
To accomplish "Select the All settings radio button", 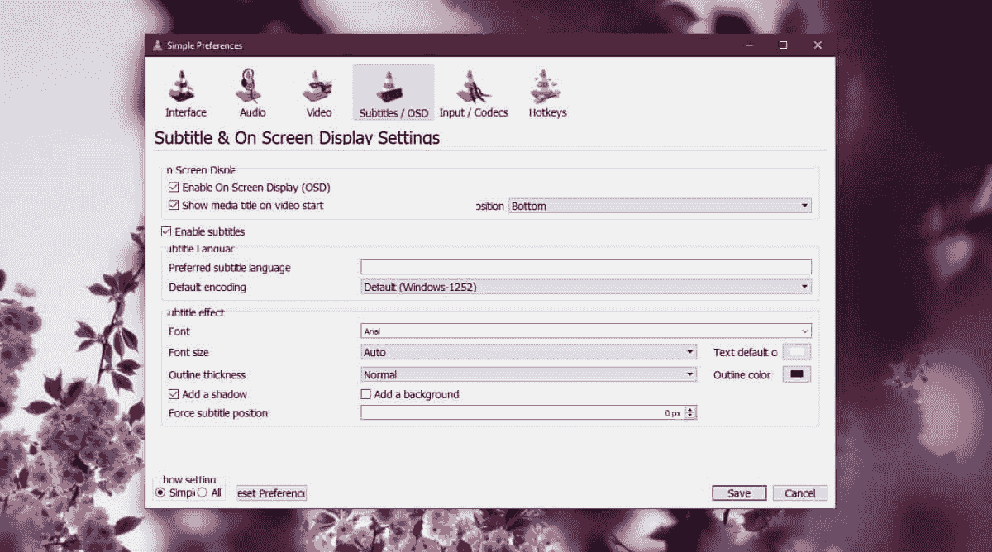I will pyautogui.click(x=203, y=493).
